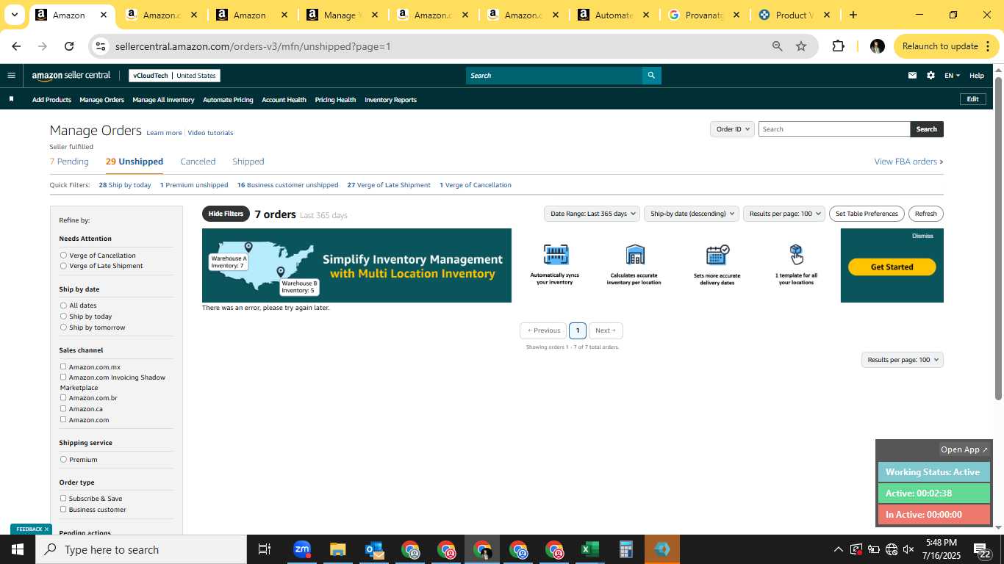The image size is (1004, 564).
Task: Open a new browser tab
Action: (x=853, y=15)
